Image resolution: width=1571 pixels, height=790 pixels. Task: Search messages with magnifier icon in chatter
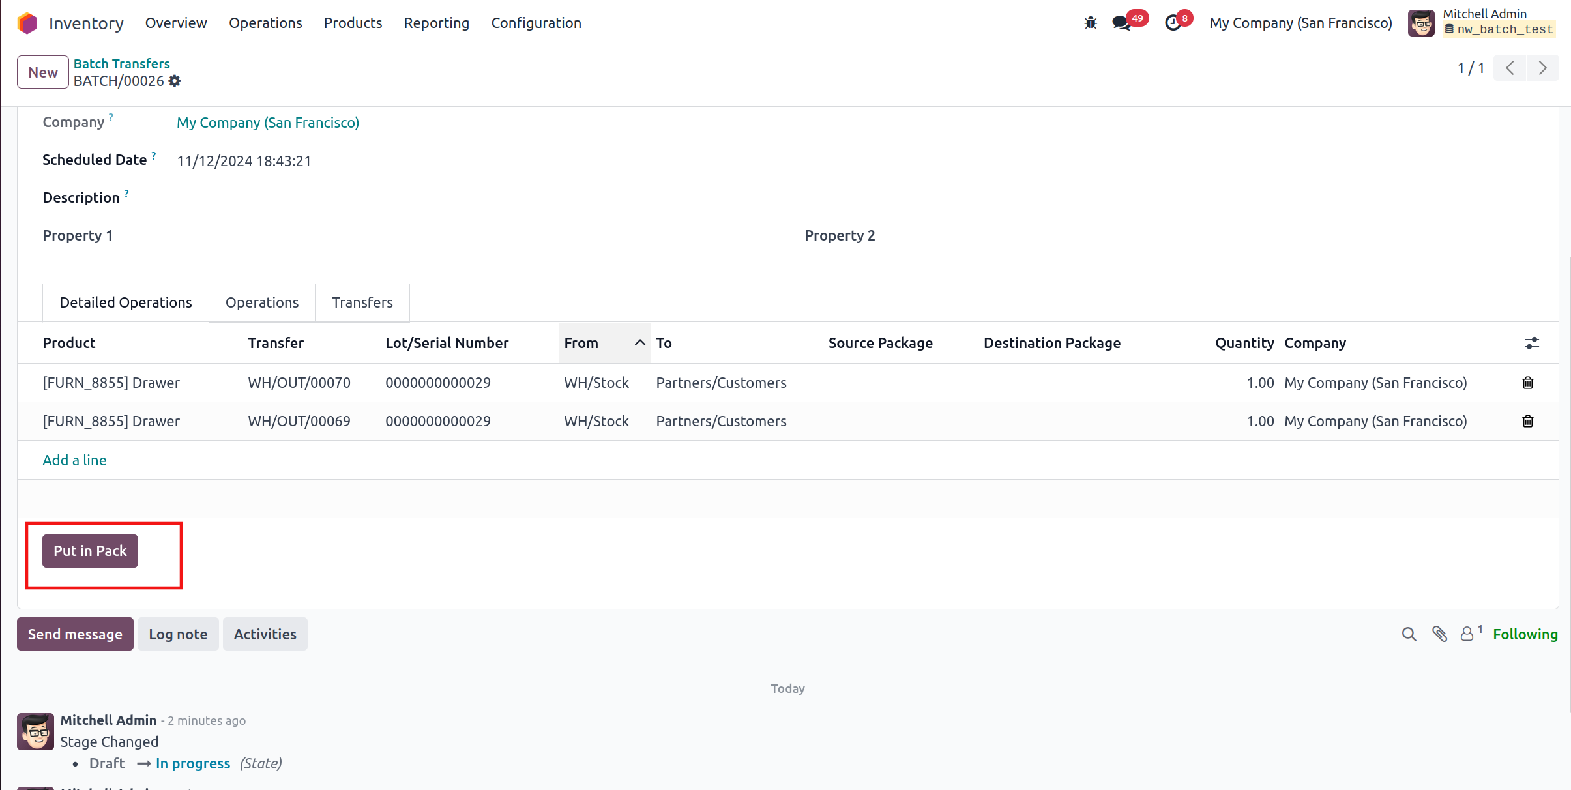[x=1409, y=634]
